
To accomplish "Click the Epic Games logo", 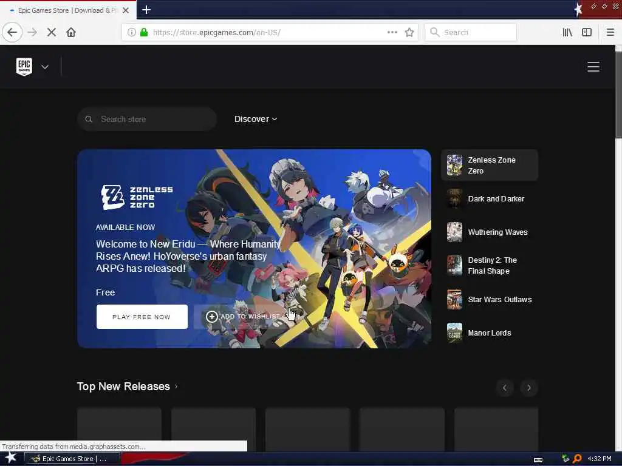I will pyautogui.click(x=24, y=67).
